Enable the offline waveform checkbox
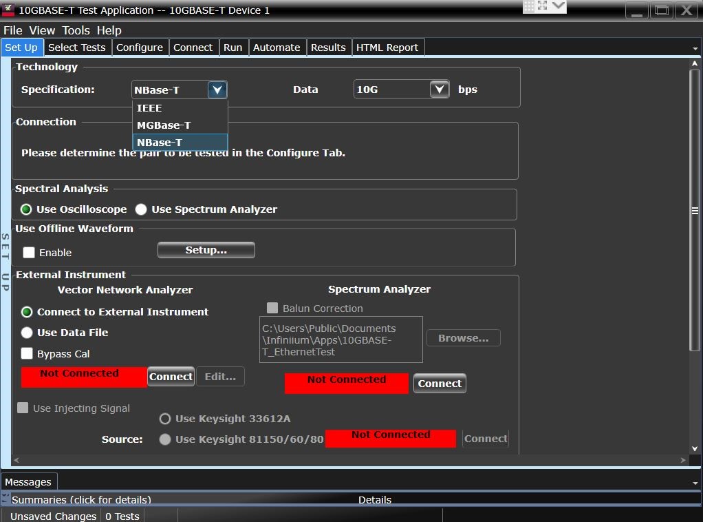This screenshot has width=703, height=522. (29, 253)
